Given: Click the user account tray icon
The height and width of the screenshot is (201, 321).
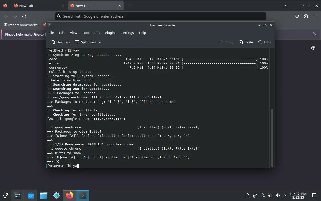Looking at the screenshot, I should (x=248, y=195).
